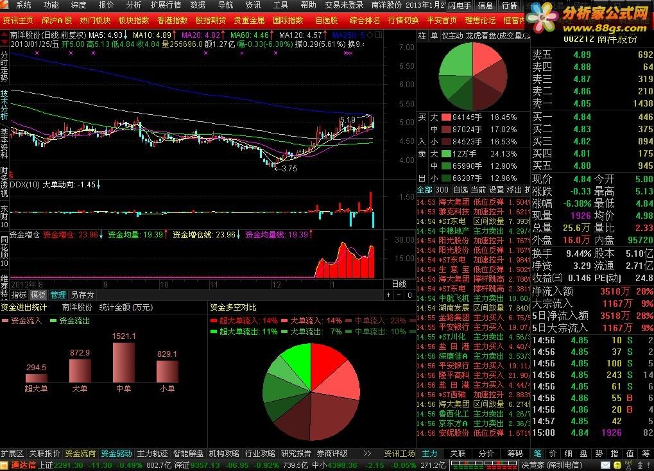Click the yellow lock icon in status bar
654x471 pixels.
[x=617, y=465]
